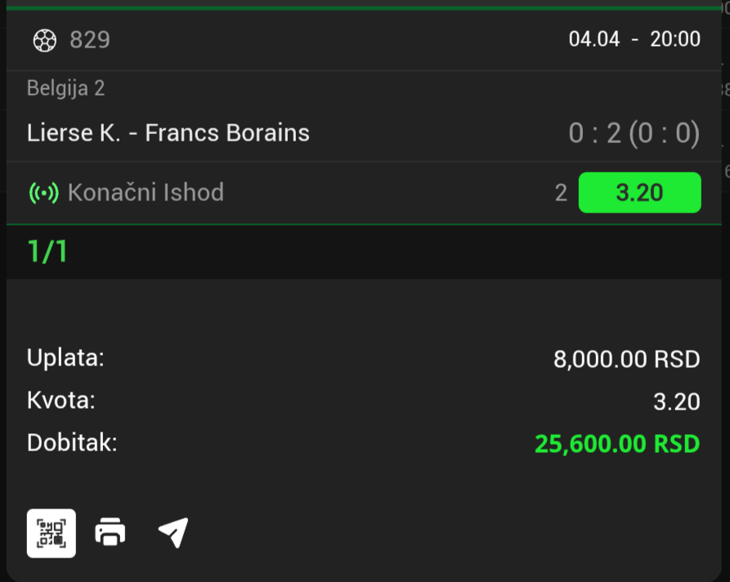Click the 1/1 ticket combination row
Viewport: 730px width, 582px height.
(47, 252)
